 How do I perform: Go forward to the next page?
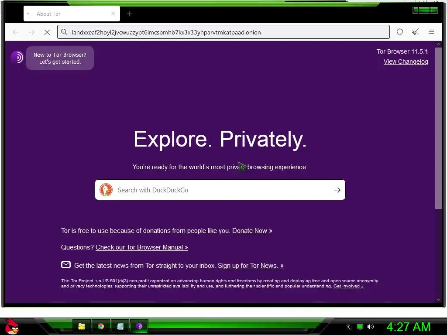[x=31, y=32]
